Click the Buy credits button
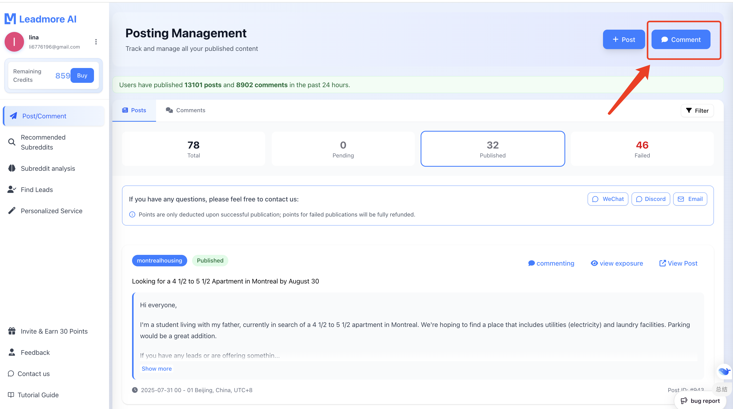 (82, 75)
